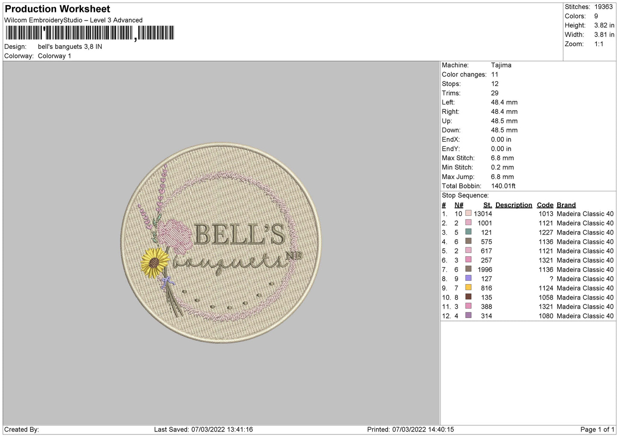The width and height of the screenshot is (619, 437).
Task: Click the 'Page 1 of 1' indicator
Action: (597, 429)
